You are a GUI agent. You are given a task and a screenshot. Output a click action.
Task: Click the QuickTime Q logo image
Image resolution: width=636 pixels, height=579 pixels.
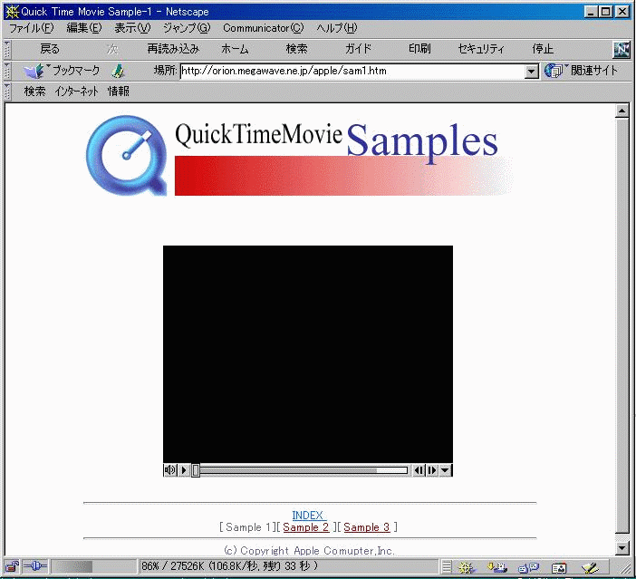[x=127, y=156]
